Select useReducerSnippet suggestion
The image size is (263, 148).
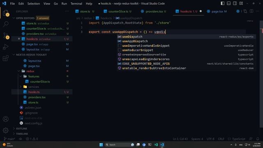(186, 50)
